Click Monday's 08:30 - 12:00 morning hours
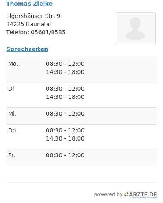163x203 pixels. 65,64
